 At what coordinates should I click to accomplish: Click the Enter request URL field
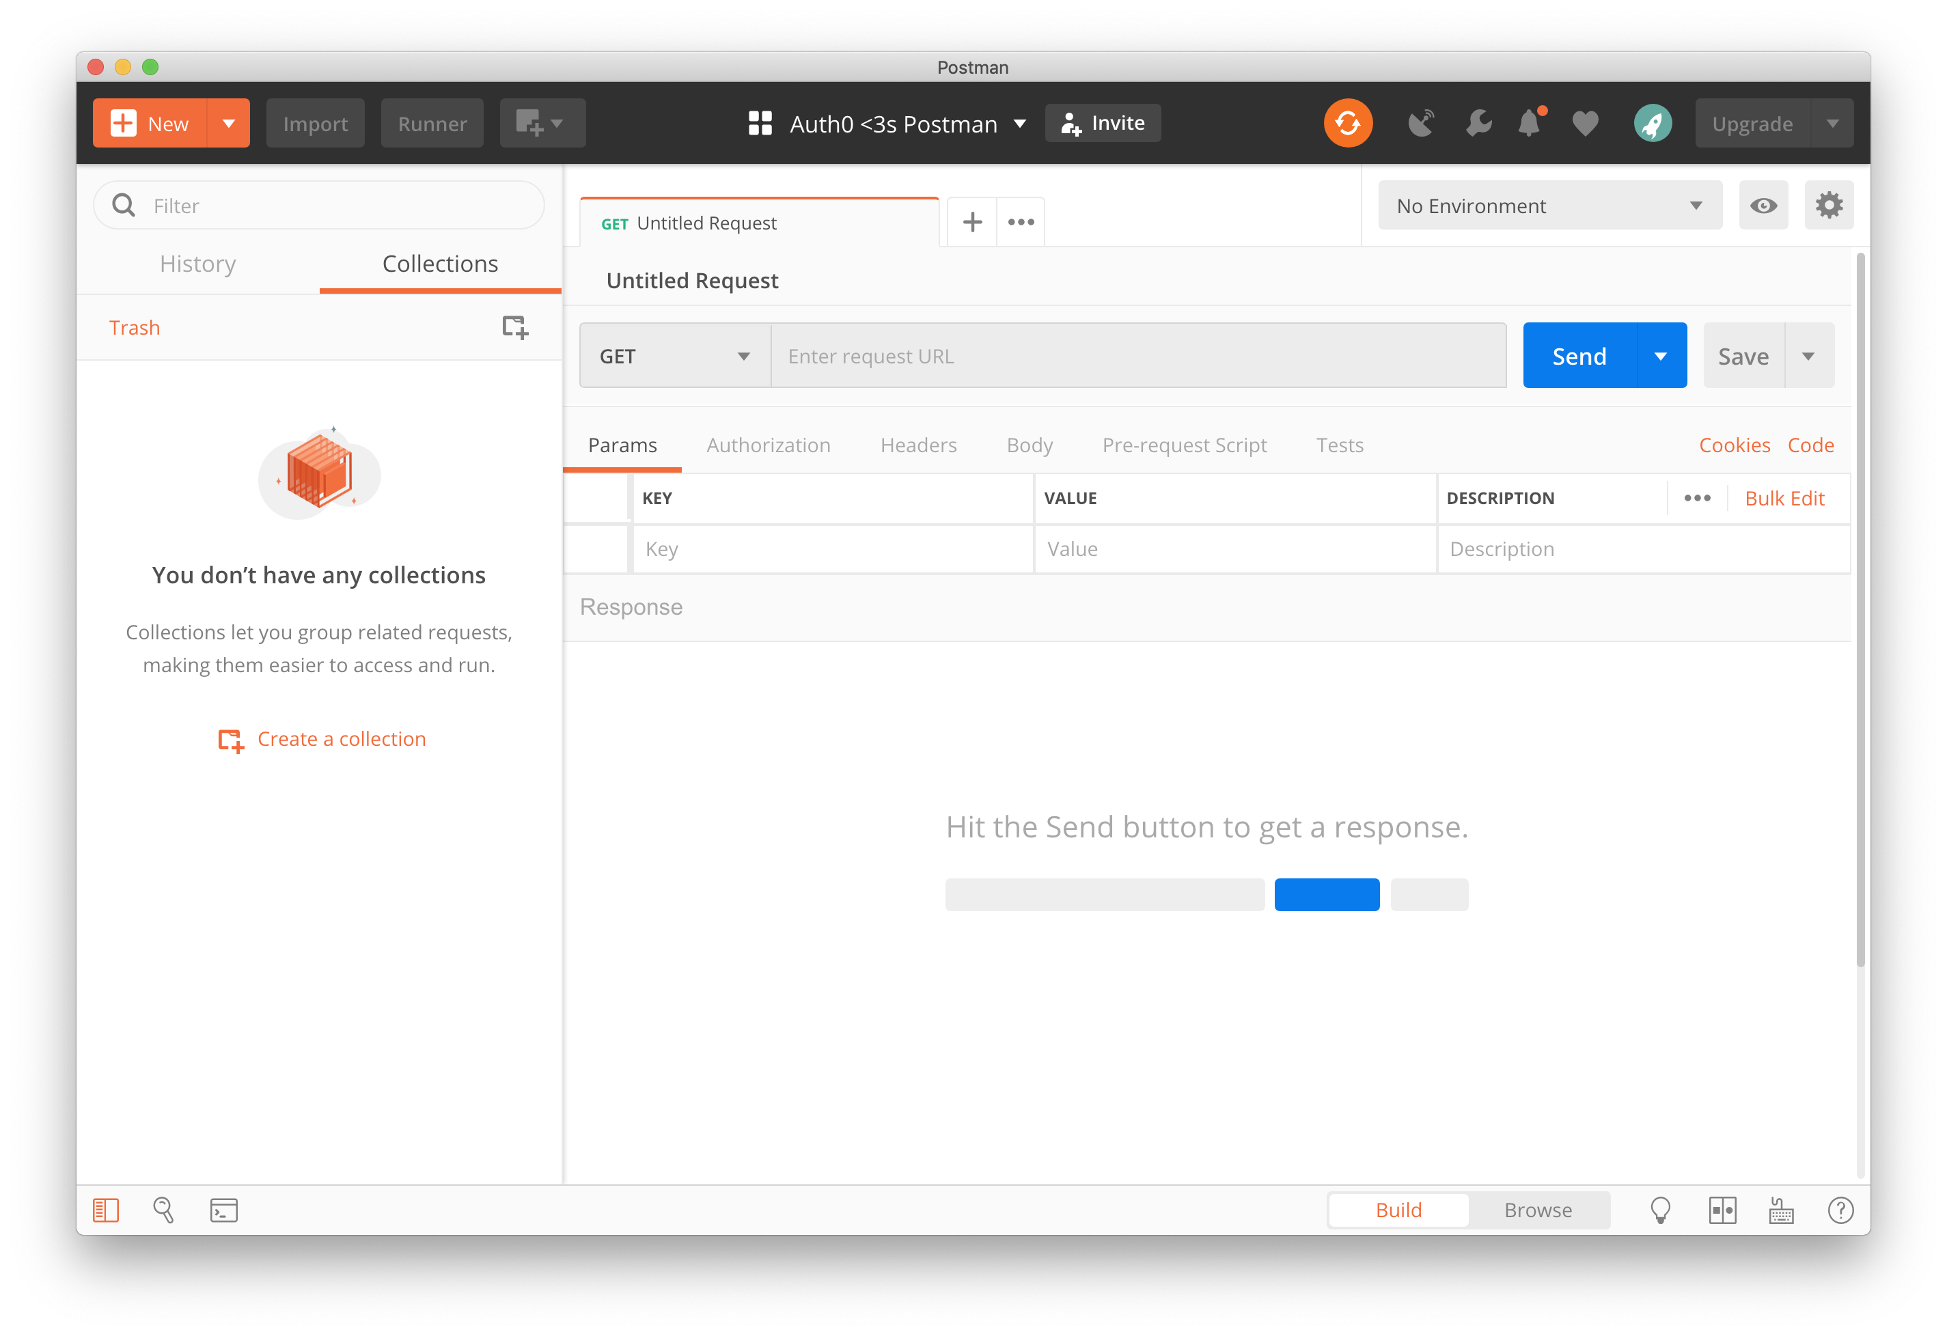point(1137,356)
